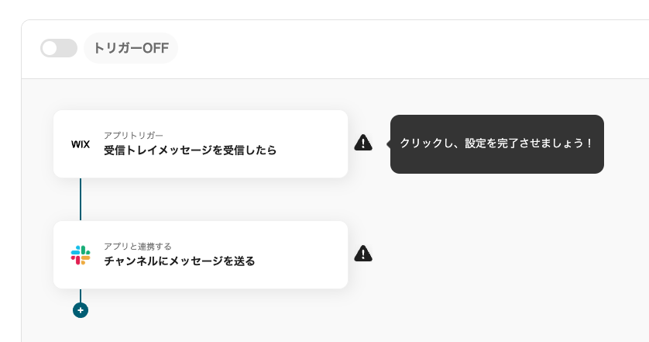Click blank canvas below the Slack card
Viewport: 649px width, 342px height.
(x=310, y=318)
